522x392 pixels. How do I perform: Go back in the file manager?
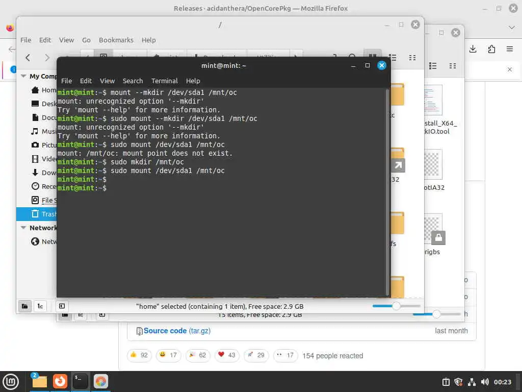pos(28,57)
